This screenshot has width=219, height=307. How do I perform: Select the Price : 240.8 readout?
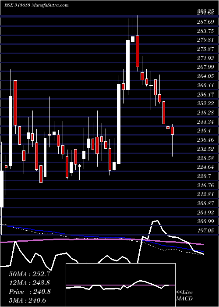point(30,292)
